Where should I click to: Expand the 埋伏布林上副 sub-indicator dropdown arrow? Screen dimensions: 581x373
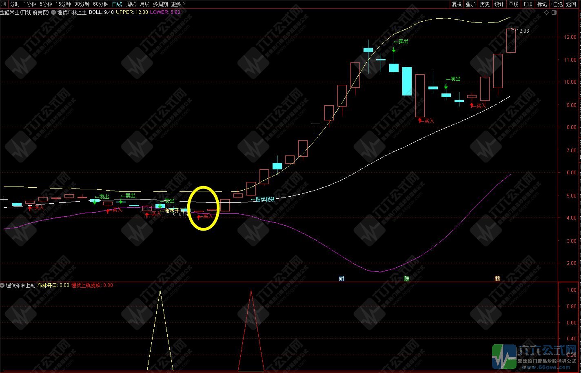point(2,285)
